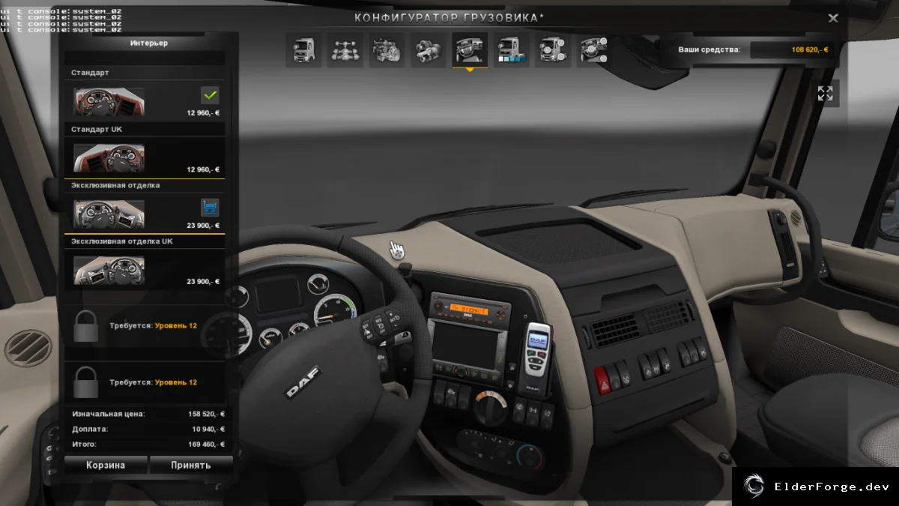Open the truck cabin configuration tab
This screenshot has height=506, width=899.
[303, 49]
